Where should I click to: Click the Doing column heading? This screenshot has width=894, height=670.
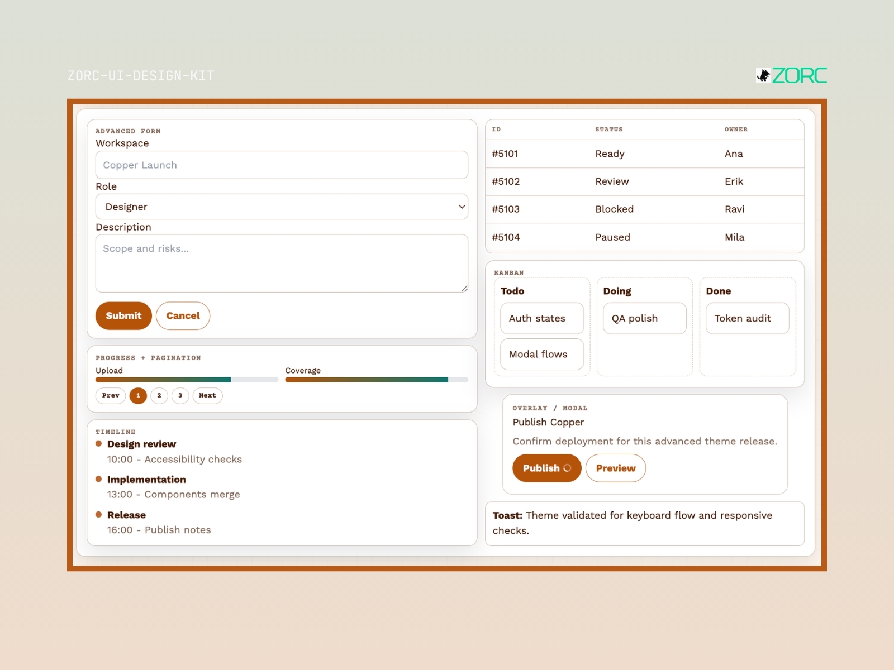click(617, 291)
